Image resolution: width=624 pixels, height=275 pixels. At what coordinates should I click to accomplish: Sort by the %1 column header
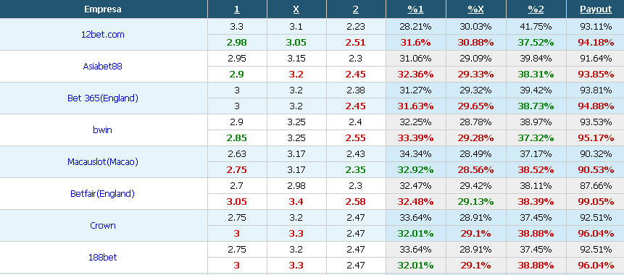coord(415,9)
